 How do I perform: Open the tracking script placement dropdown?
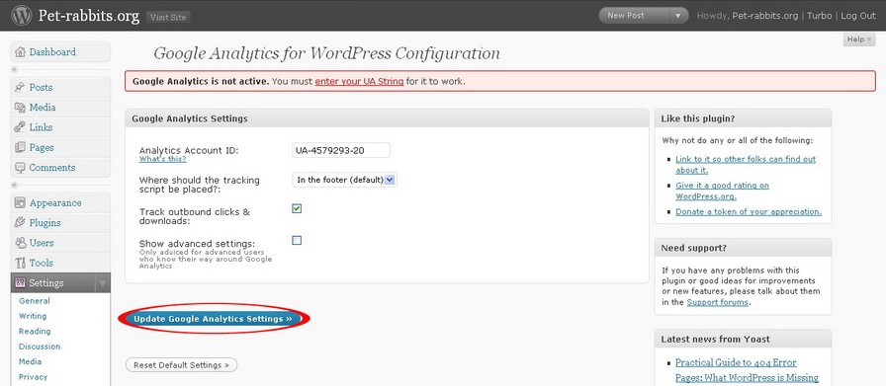tap(345, 180)
